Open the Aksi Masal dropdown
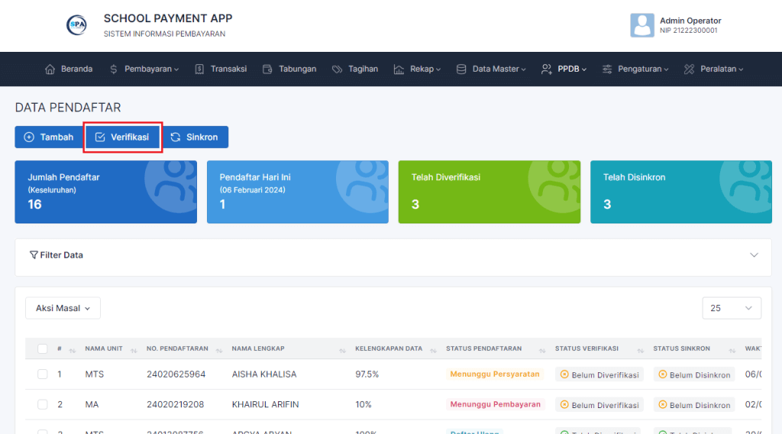Viewport: 782px width, 434px height. (x=63, y=308)
